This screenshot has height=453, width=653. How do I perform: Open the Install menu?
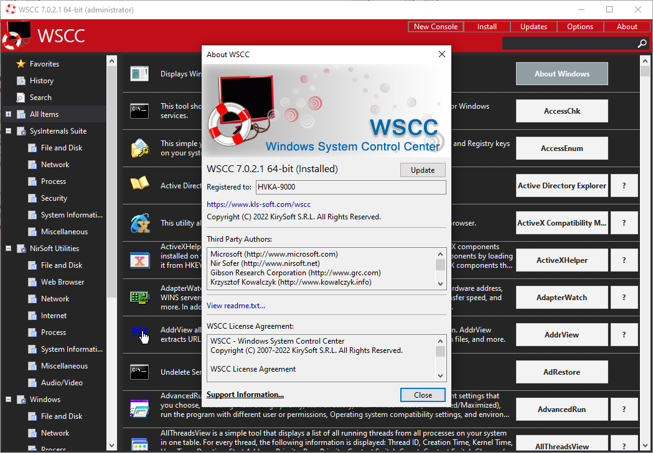487,27
